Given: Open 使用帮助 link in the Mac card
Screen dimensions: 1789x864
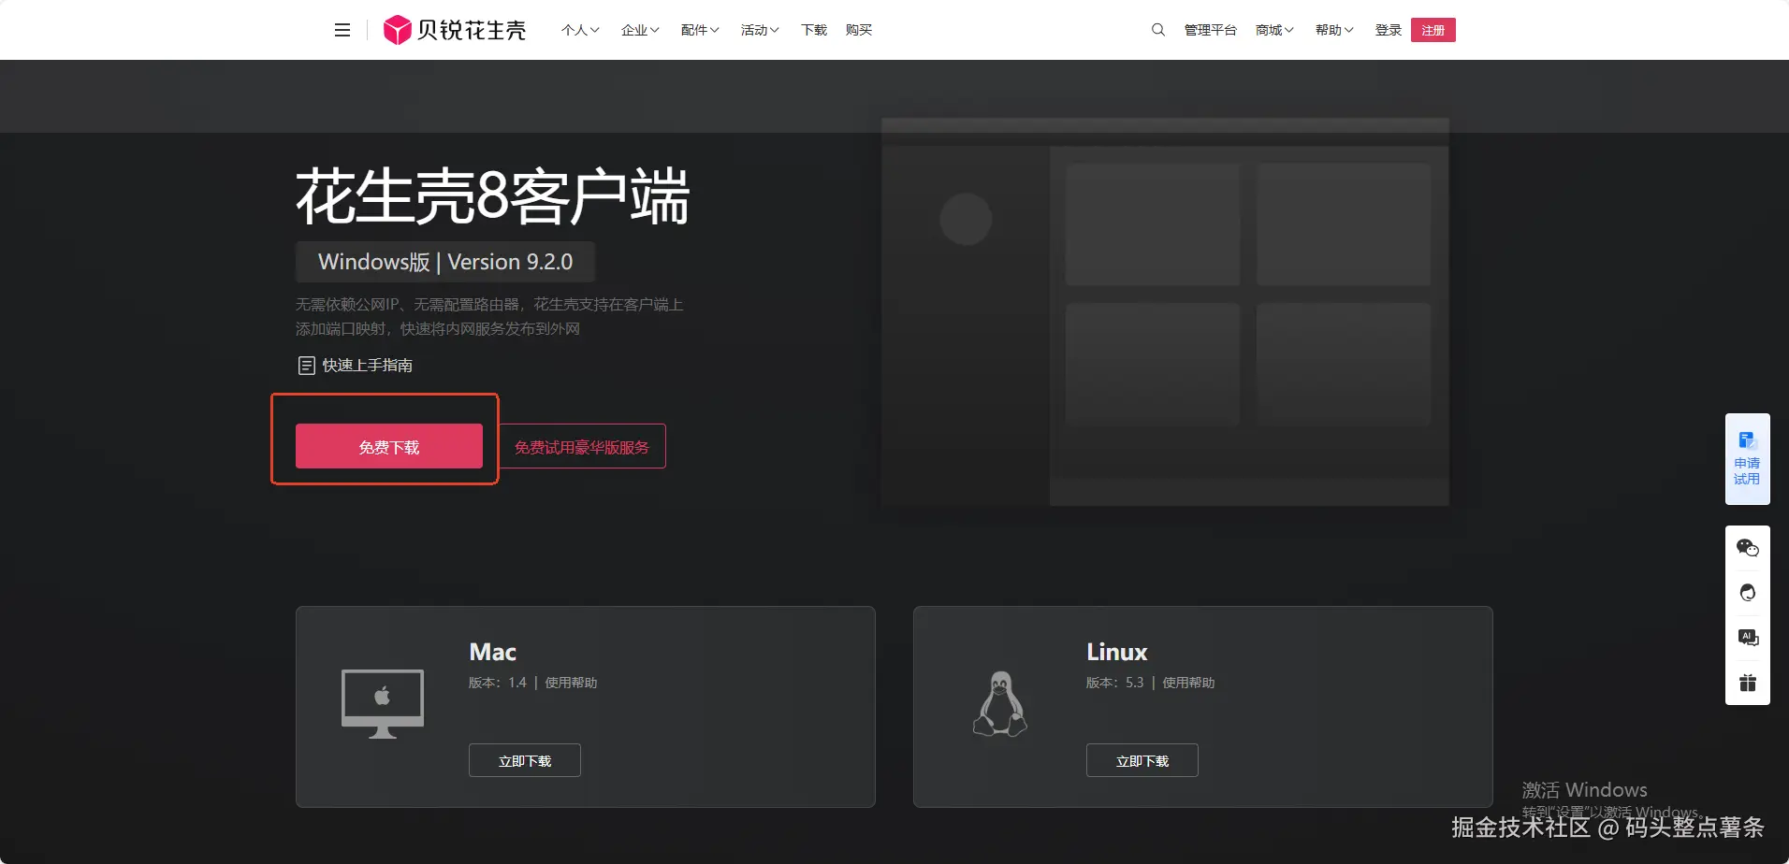Looking at the screenshot, I should tap(571, 683).
